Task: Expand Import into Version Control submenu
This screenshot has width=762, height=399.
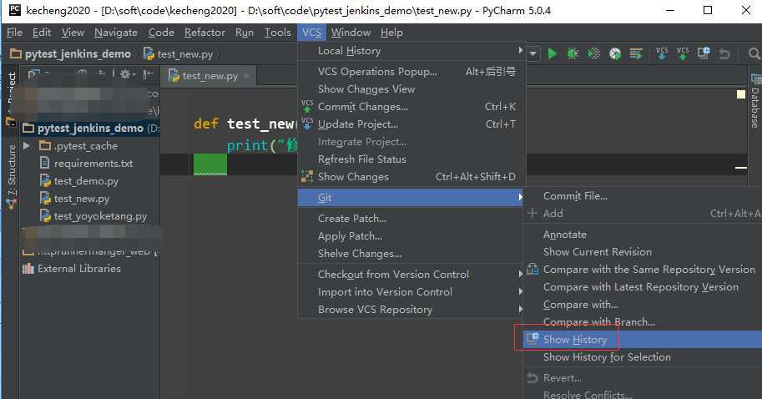Action: [411, 291]
